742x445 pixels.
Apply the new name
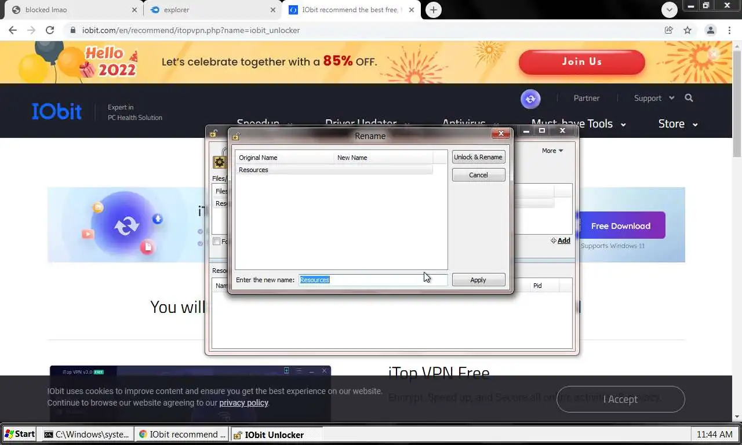(478, 280)
